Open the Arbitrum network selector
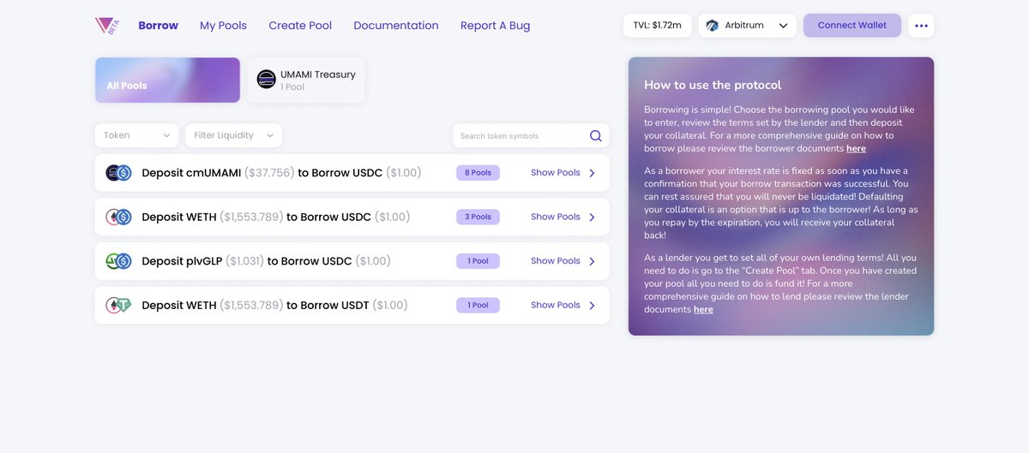 point(748,26)
